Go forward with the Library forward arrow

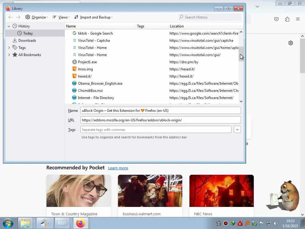tap(18, 17)
